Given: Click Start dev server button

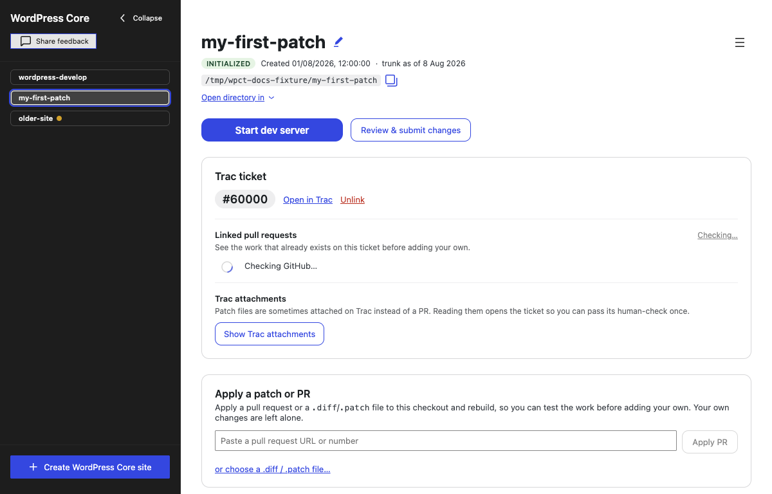Looking at the screenshot, I should 272,130.
